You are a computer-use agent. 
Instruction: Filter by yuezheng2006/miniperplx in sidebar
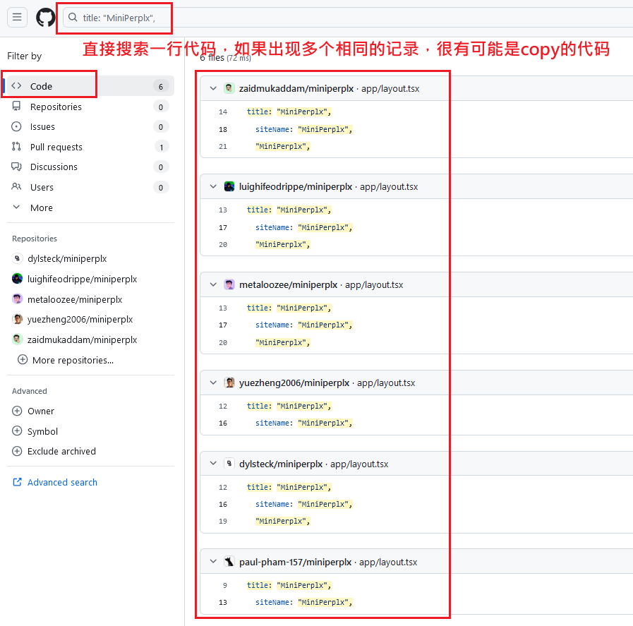(80, 319)
